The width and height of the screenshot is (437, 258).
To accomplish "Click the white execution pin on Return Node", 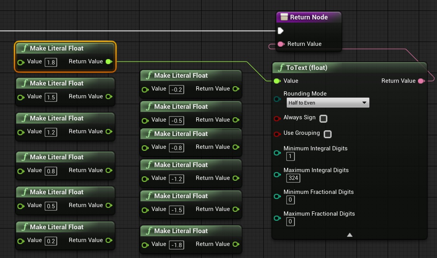I will coord(280,31).
